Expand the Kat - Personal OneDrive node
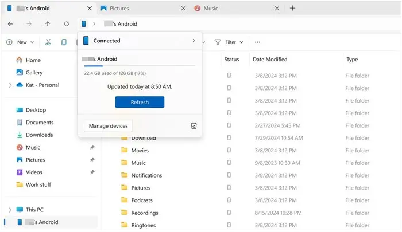This screenshot has height=232, width=402. coord(10,85)
